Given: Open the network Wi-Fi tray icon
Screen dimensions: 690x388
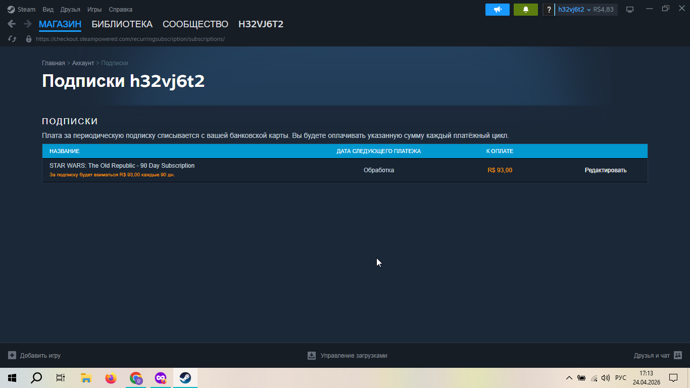Looking at the screenshot, I should (x=594, y=378).
